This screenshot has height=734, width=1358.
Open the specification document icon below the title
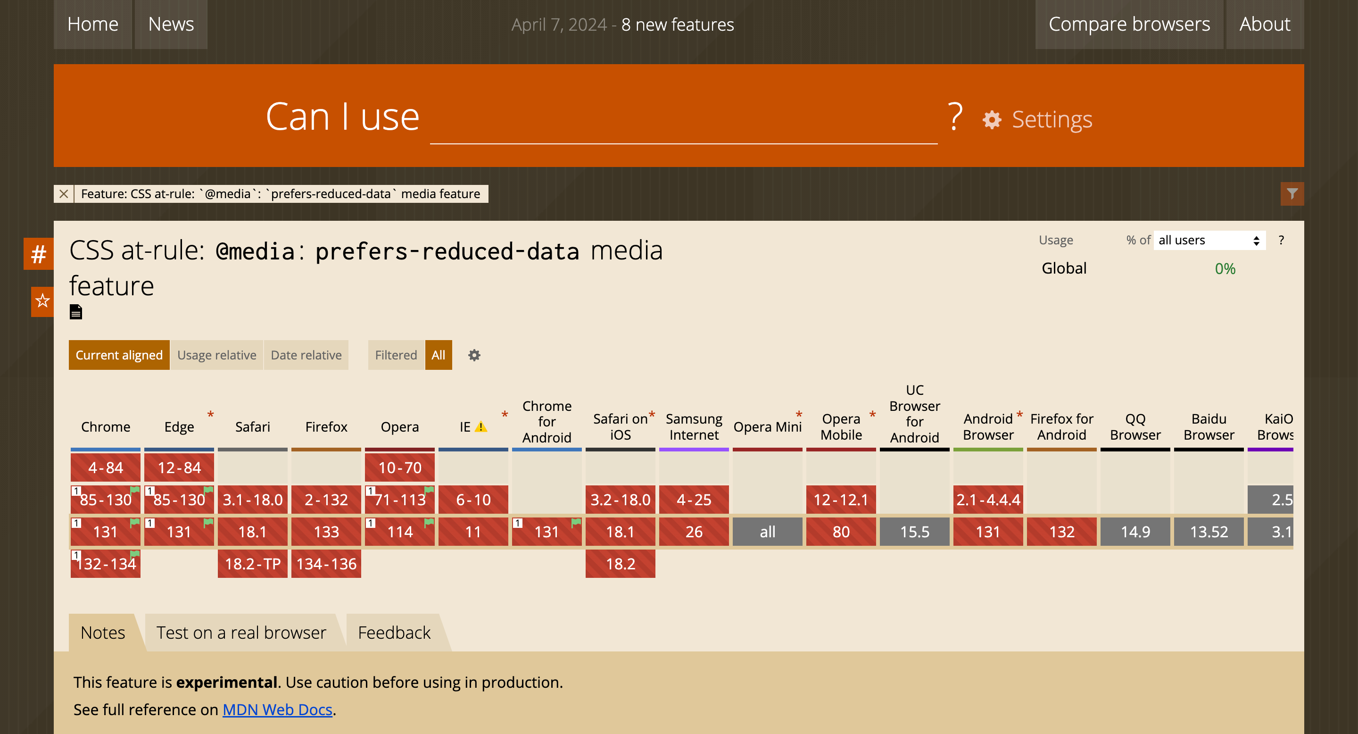75,312
